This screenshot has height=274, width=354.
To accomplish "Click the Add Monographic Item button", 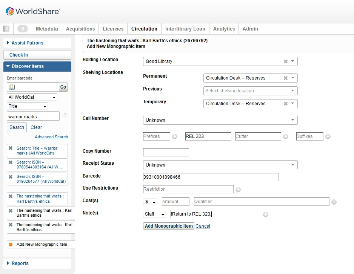I will coord(168,226).
